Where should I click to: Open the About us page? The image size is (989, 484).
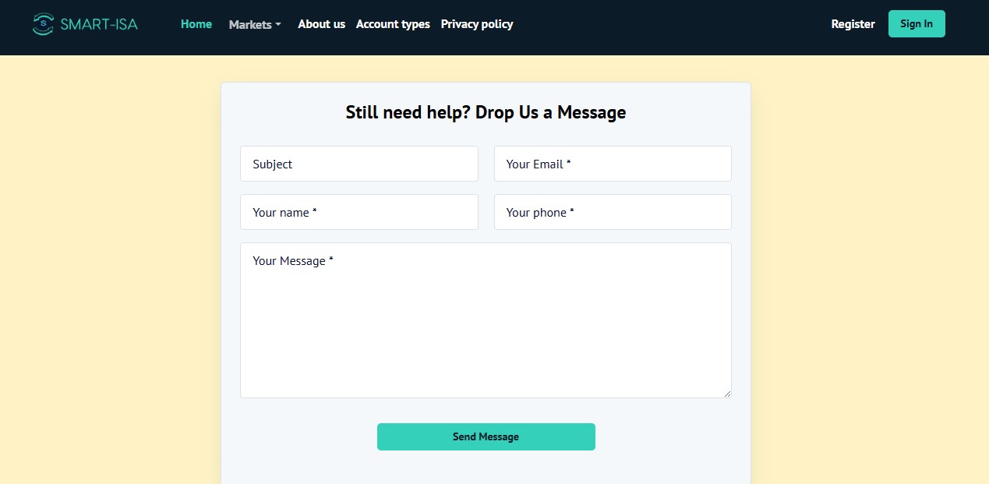(321, 24)
